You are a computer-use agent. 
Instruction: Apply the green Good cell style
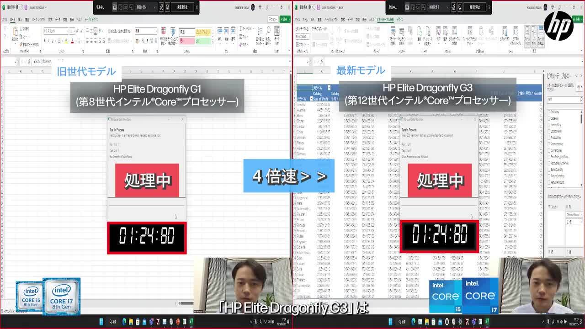pyautogui.click(x=203, y=41)
